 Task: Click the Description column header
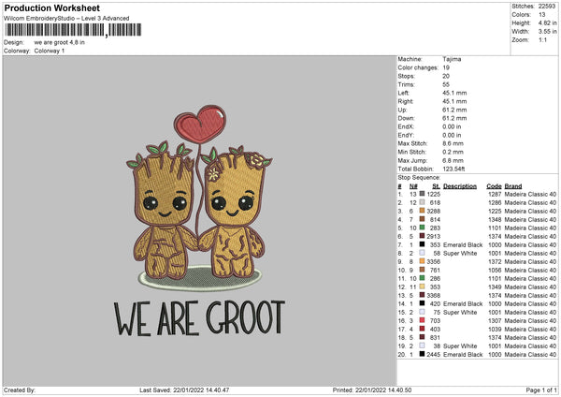pyautogui.click(x=460, y=186)
